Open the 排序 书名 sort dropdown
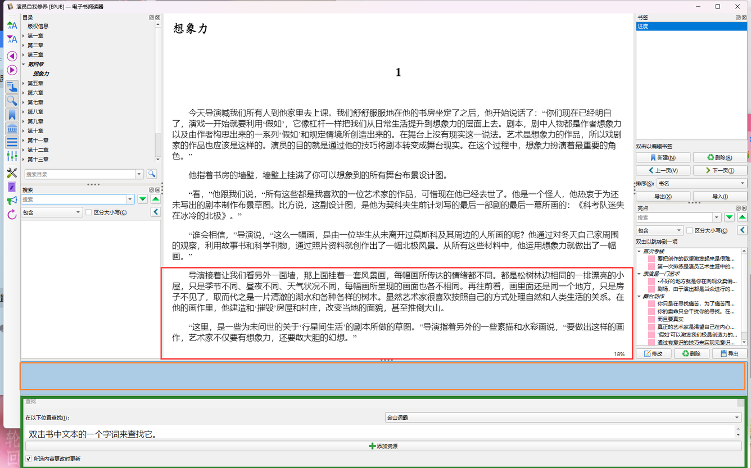 pyautogui.click(x=702, y=183)
